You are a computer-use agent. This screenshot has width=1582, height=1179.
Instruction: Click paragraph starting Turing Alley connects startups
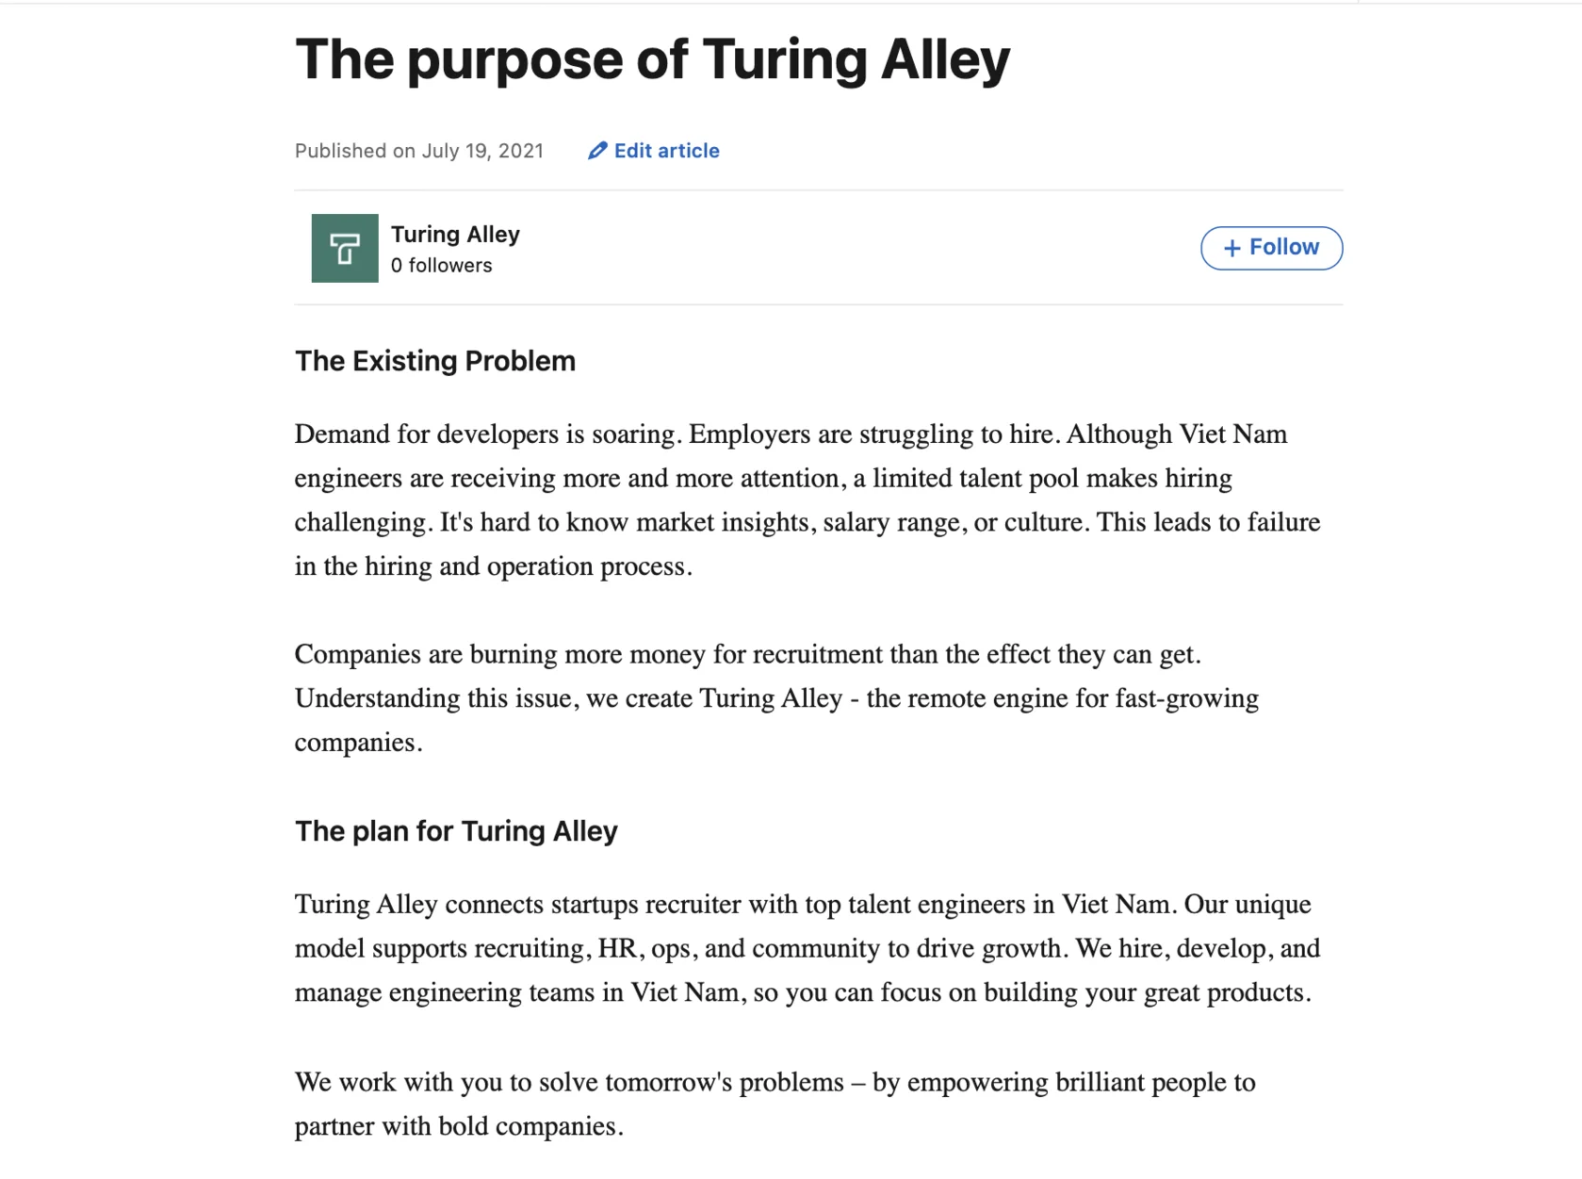point(807,948)
